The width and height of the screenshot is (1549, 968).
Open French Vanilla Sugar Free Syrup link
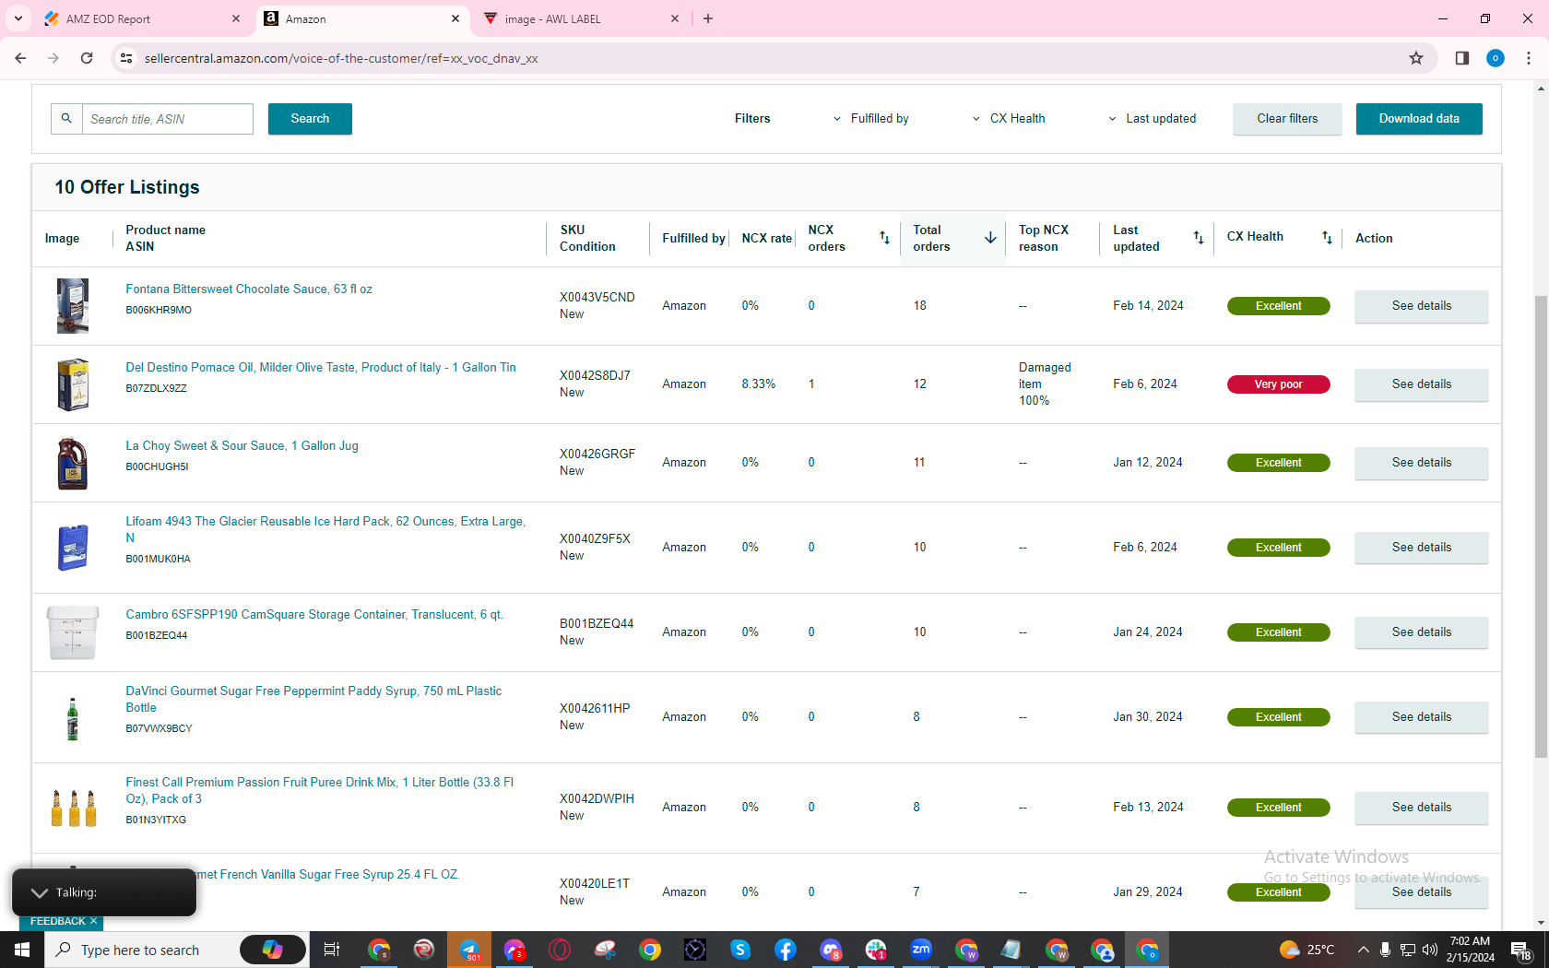tap(328, 875)
